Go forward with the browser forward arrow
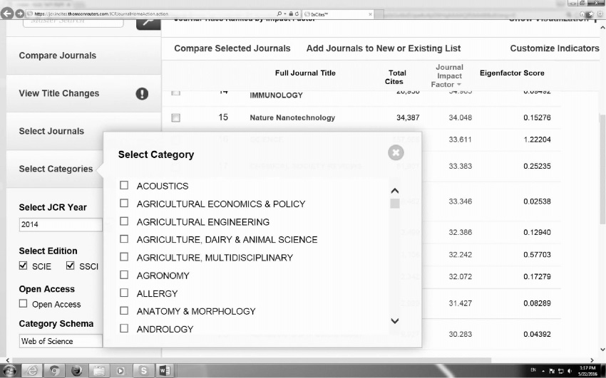Viewport: 606px width, 378px height. click(20, 14)
